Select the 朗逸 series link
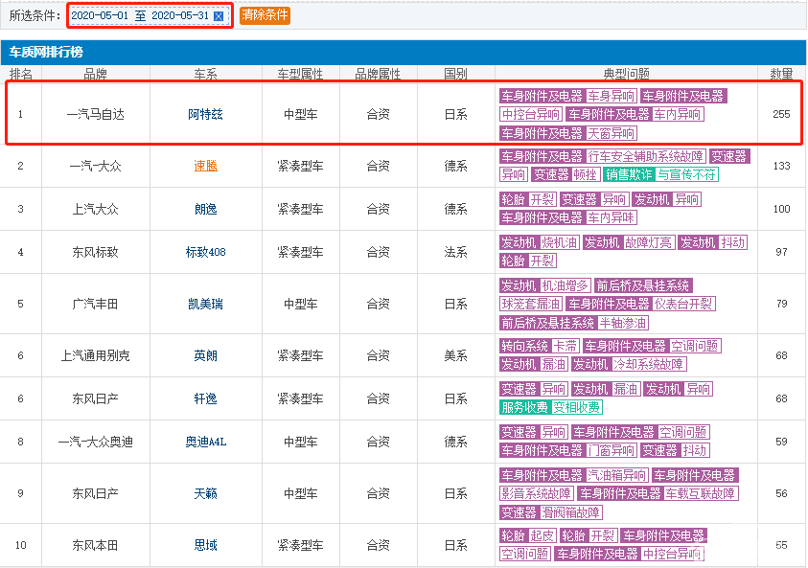Image resolution: width=808 pixels, height=568 pixels. (x=205, y=209)
